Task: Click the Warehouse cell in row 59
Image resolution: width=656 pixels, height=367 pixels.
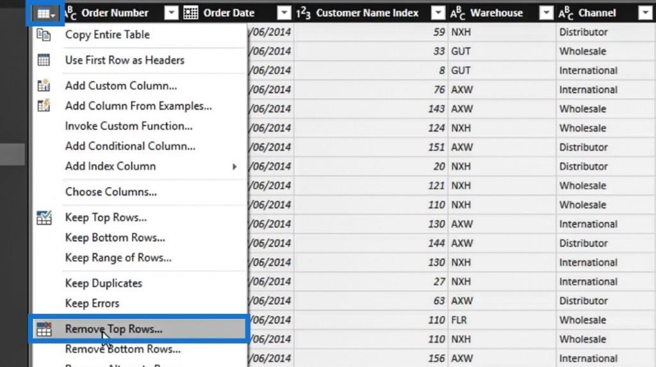Action: 502,32
